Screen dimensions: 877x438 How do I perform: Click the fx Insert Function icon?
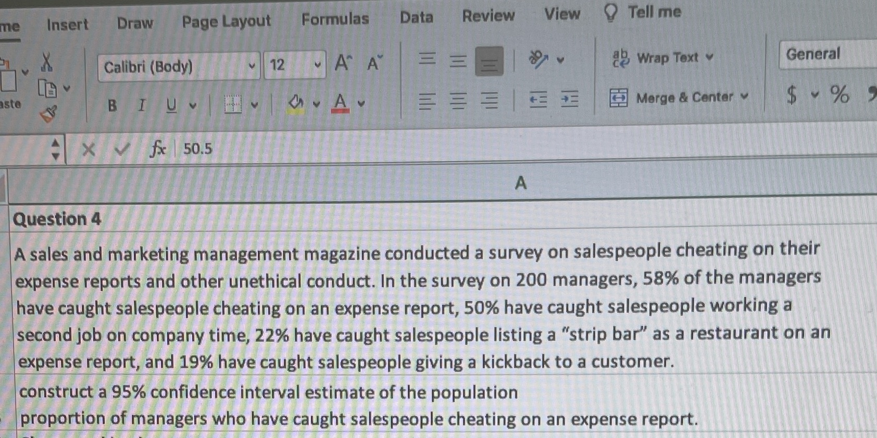[157, 149]
